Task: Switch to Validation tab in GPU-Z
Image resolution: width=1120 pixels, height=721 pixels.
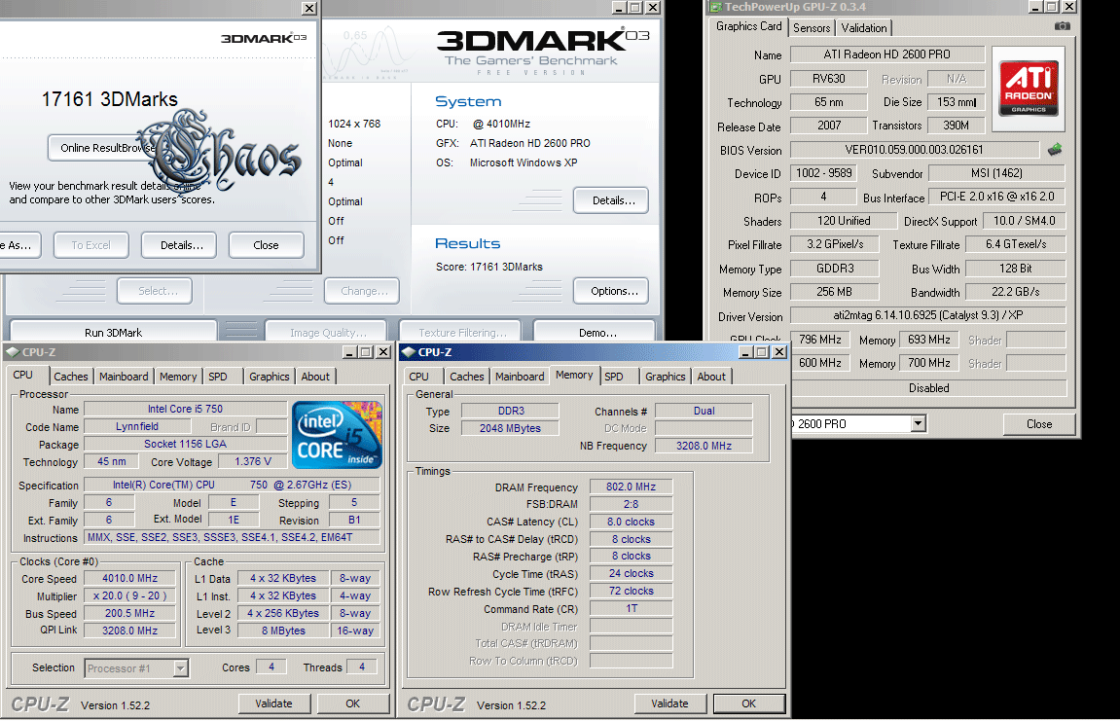Action: click(x=863, y=28)
